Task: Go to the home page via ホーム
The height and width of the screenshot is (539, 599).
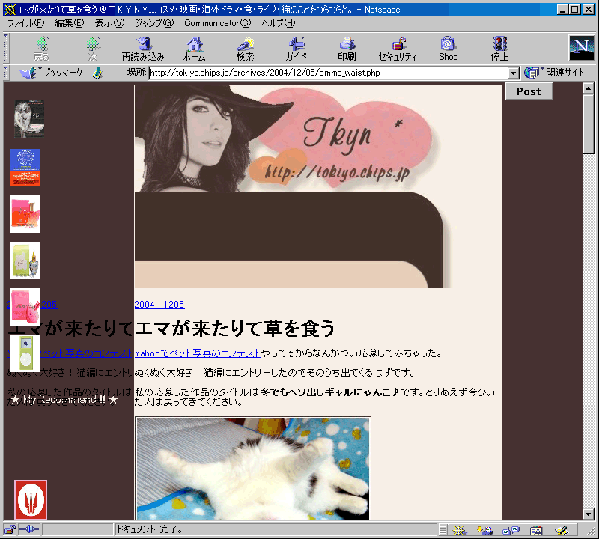Action: click(x=195, y=49)
